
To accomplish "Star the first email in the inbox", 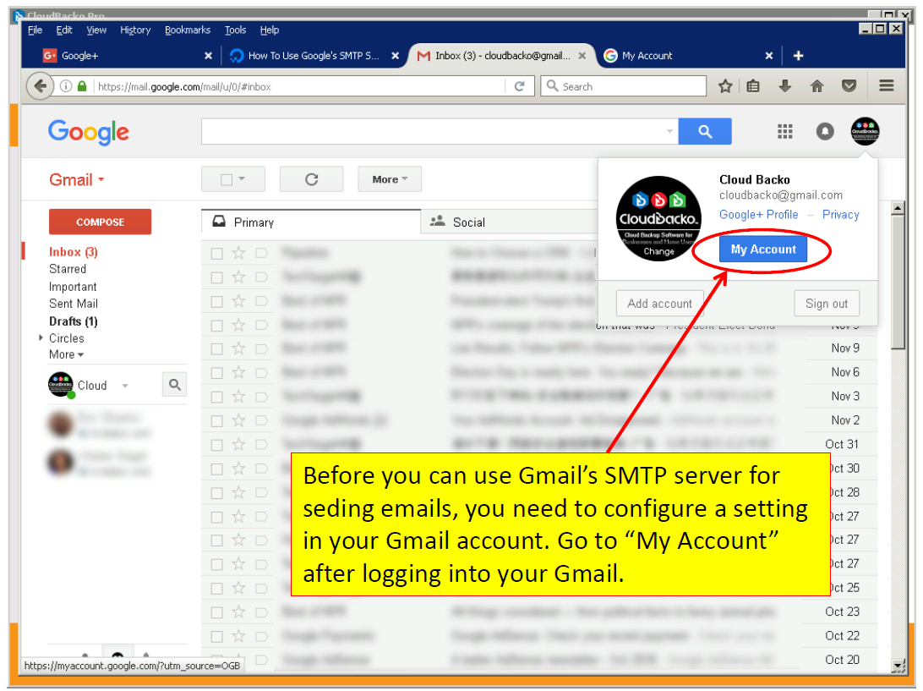I will click(238, 253).
